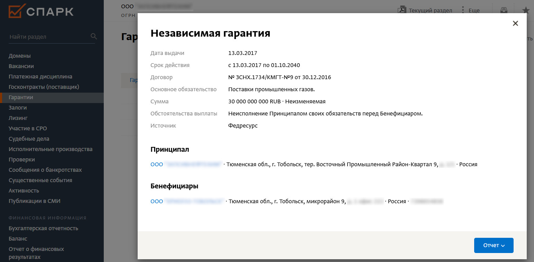The width and height of the screenshot is (534, 262).
Task: Open Сообщения о банкротствах section
Action: point(45,170)
